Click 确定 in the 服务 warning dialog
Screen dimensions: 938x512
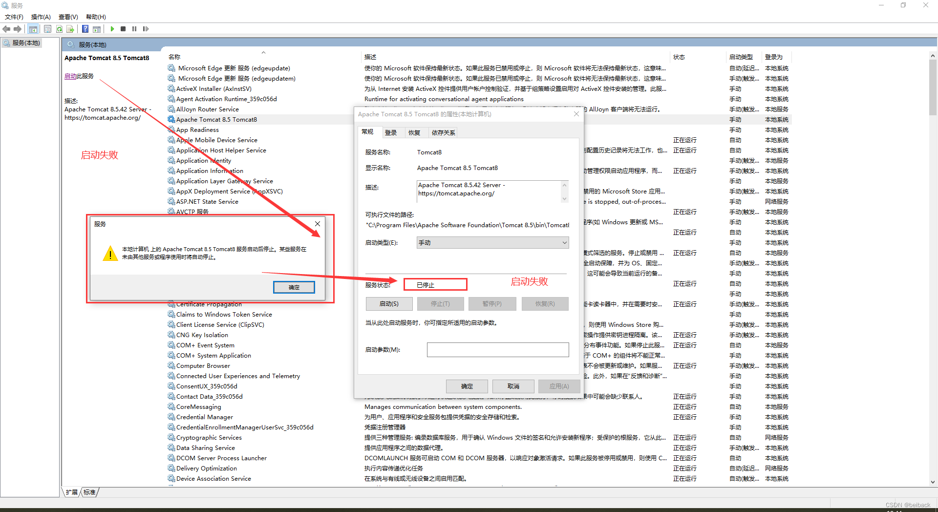[x=294, y=287]
